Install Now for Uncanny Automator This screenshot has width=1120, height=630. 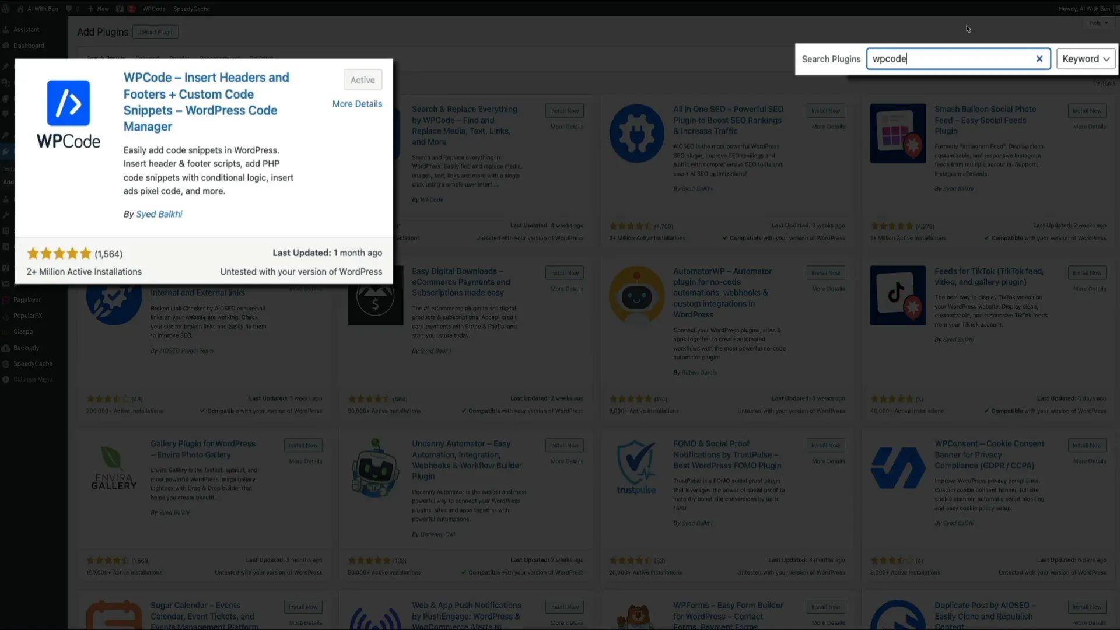[x=564, y=445]
